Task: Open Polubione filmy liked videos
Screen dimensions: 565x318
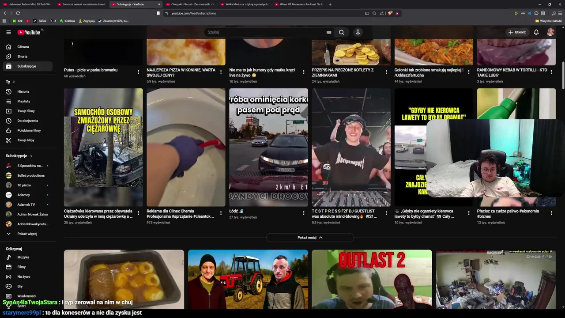Action: point(28,130)
